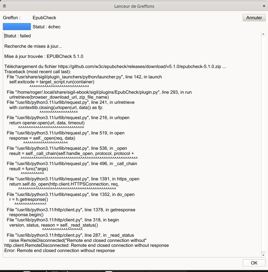
Task: Open the window menu hamburger icon
Action: pos(4,6)
